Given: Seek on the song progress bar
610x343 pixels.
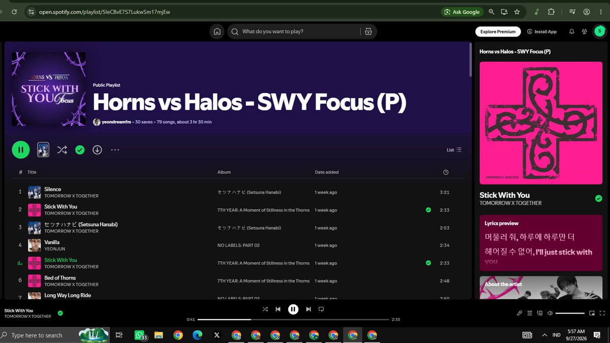Looking at the screenshot, I should pos(293,320).
